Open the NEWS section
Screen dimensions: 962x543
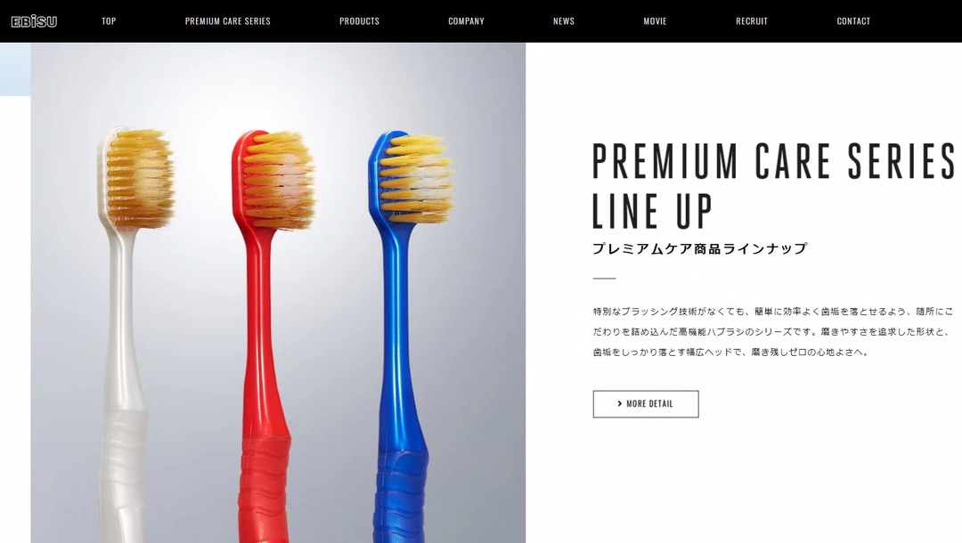tap(564, 20)
